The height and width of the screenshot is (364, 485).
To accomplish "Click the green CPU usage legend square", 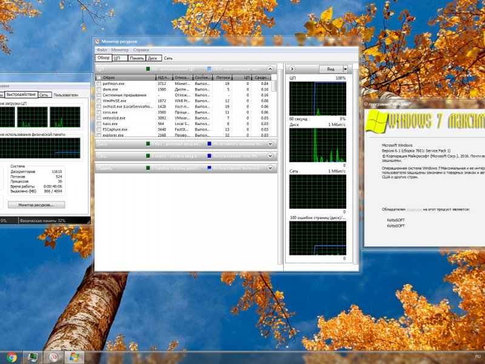I will (x=148, y=69).
